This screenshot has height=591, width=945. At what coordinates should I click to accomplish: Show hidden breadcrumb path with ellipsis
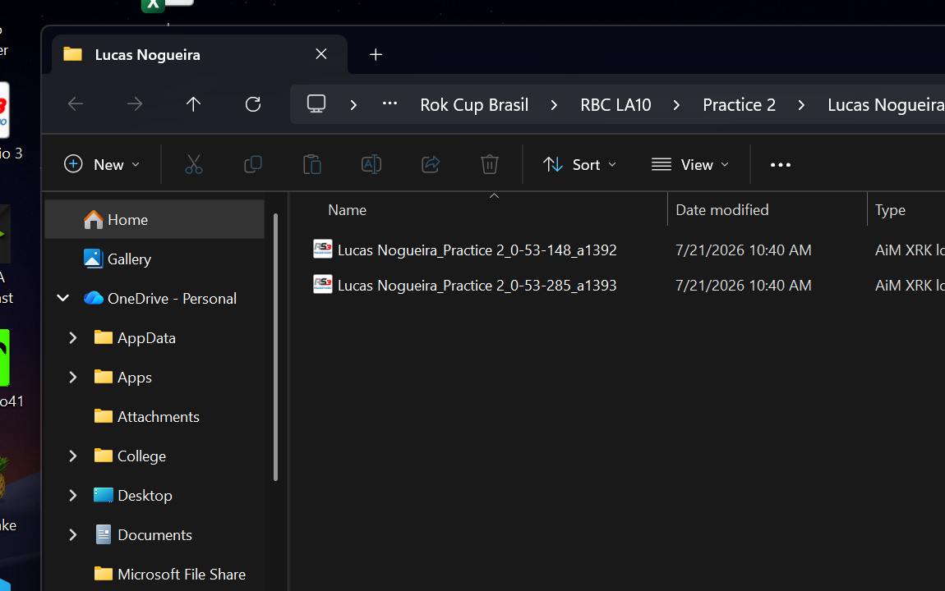click(x=390, y=103)
